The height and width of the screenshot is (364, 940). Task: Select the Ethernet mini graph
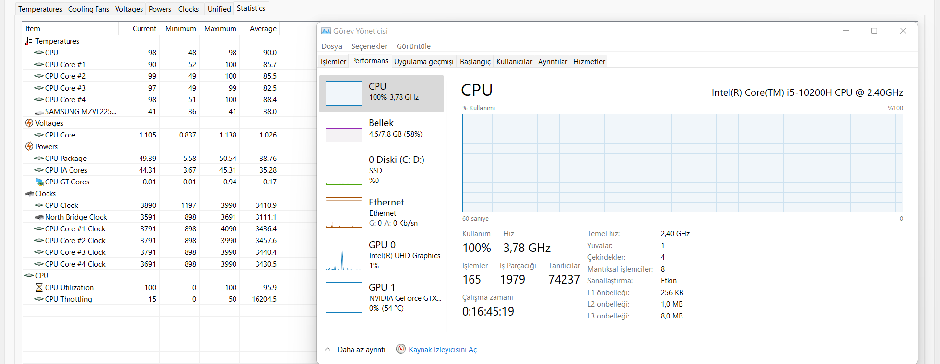coord(344,212)
